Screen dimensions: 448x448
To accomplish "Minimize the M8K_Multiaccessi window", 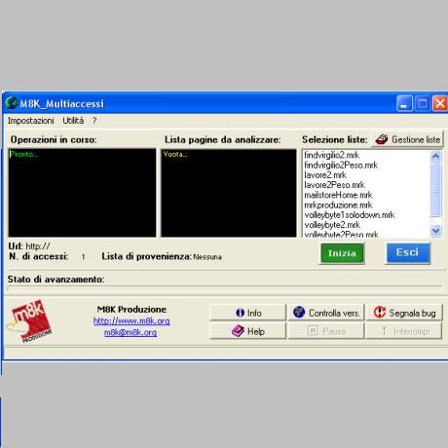I will coord(404,104).
